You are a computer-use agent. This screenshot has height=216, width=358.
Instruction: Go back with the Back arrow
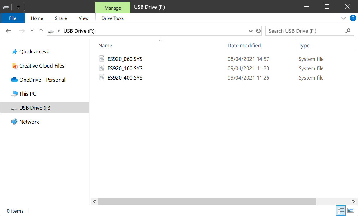(x=9, y=31)
